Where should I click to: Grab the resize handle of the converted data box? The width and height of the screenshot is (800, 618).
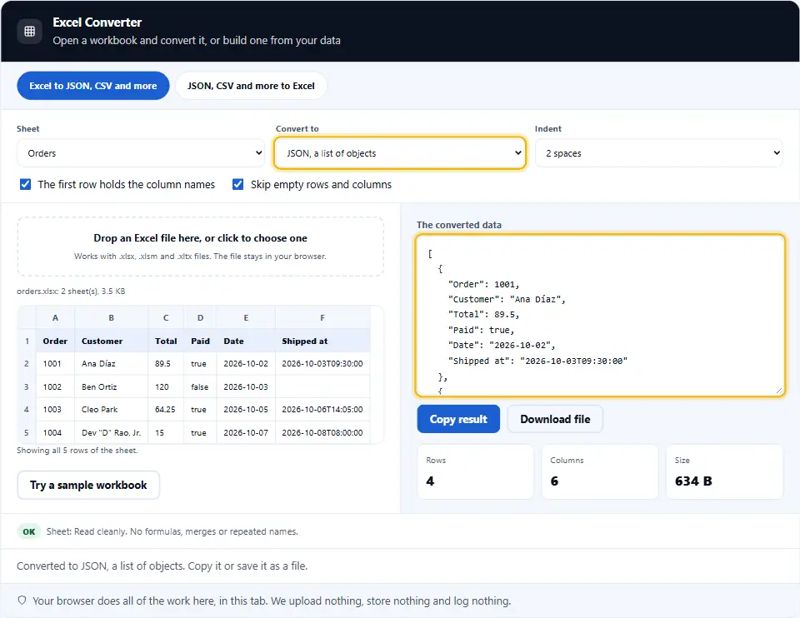[778, 390]
